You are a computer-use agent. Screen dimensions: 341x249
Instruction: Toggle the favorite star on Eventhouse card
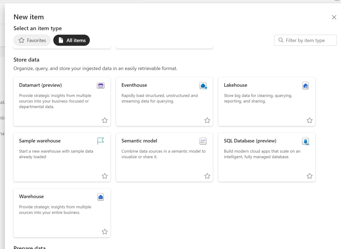tap(207, 121)
